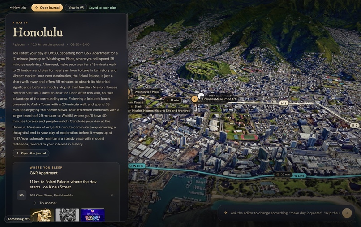Click View in VR button
The width and height of the screenshot is (361, 227).
click(x=76, y=7)
